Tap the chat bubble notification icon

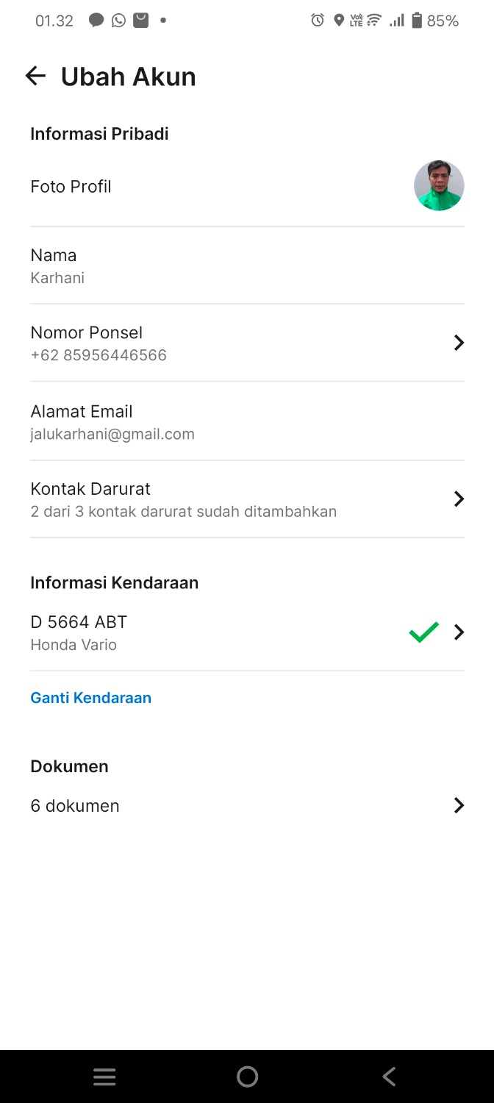(96, 21)
